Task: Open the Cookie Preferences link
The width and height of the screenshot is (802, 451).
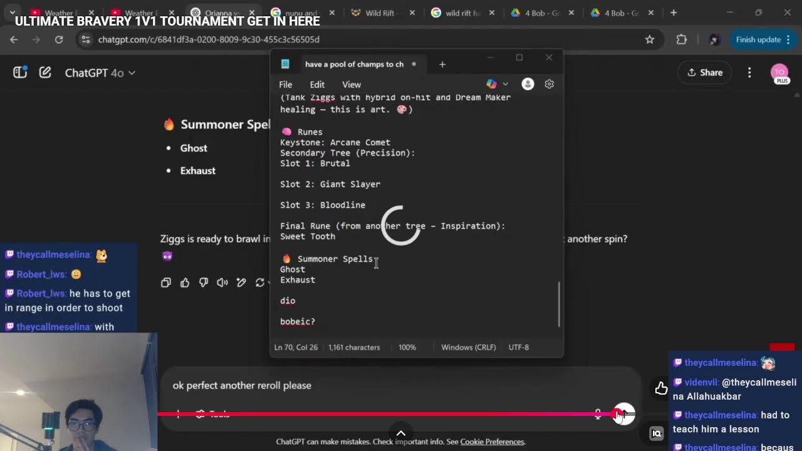Action: (x=492, y=442)
